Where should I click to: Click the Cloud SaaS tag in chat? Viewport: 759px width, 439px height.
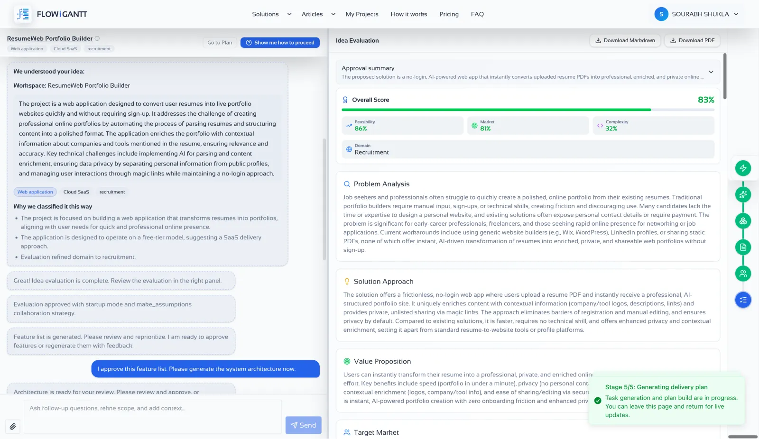76,192
